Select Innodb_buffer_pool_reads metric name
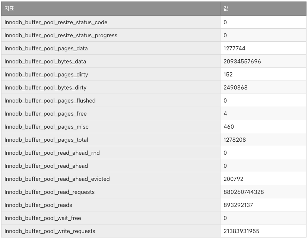308x239 pixels. 38,205
